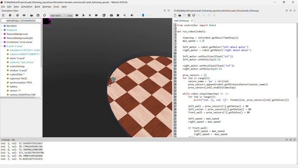Select the translation field row
The height and width of the screenshot is (168, 298).
pos(25,50)
